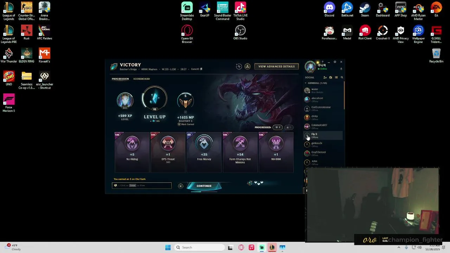This screenshot has width=450, height=253.
Task: Click the summoner profile icon at top right
Action: click(x=310, y=66)
